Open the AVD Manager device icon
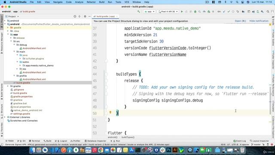The width and height of the screenshot is (275, 155). point(258,12)
